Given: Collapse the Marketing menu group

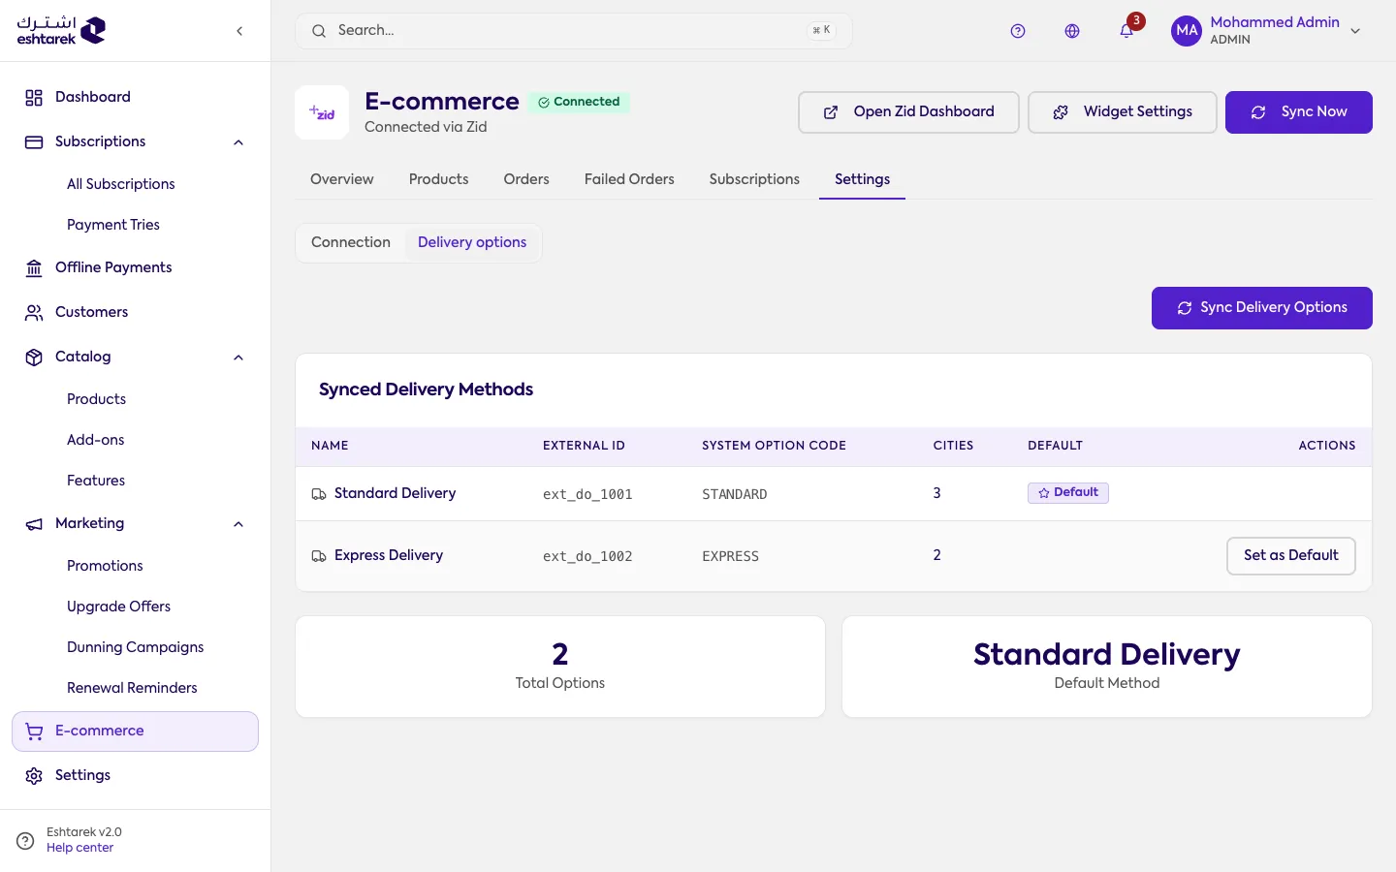Looking at the screenshot, I should coord(238,524).
